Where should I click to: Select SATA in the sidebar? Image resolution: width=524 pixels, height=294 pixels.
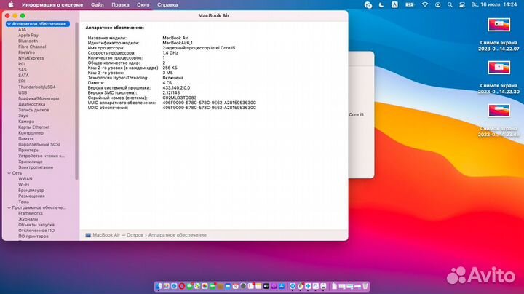(23, 76)
